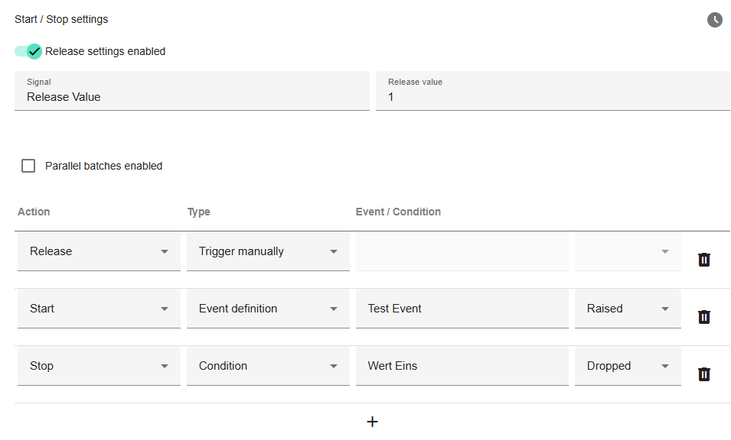
Task: Select the Wert Eins condition field
Action: [462, 366]
